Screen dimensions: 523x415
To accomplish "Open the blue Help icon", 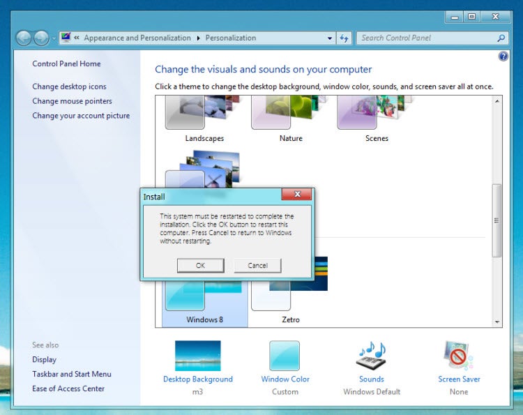I will tap(503, 56).
